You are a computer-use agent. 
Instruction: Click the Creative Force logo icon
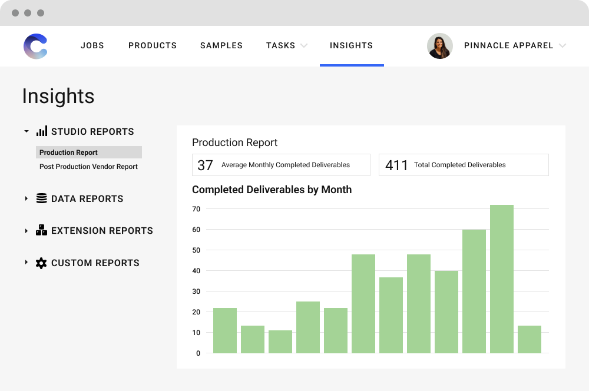coord(35,47)
